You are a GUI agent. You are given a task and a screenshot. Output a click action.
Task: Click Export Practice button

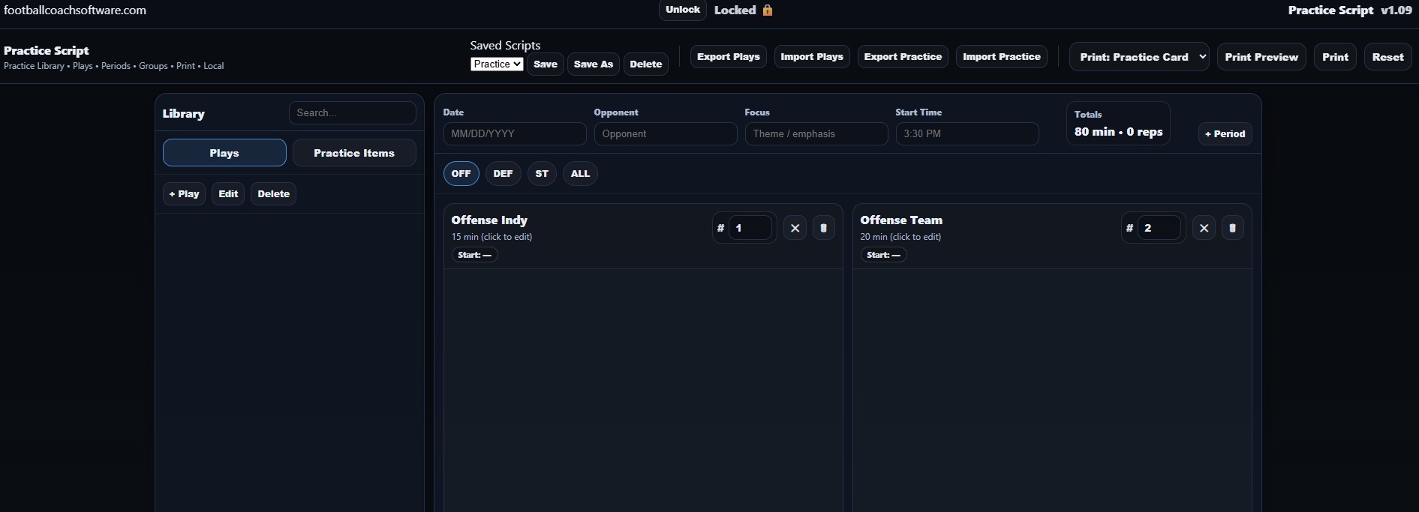point(903,57)
